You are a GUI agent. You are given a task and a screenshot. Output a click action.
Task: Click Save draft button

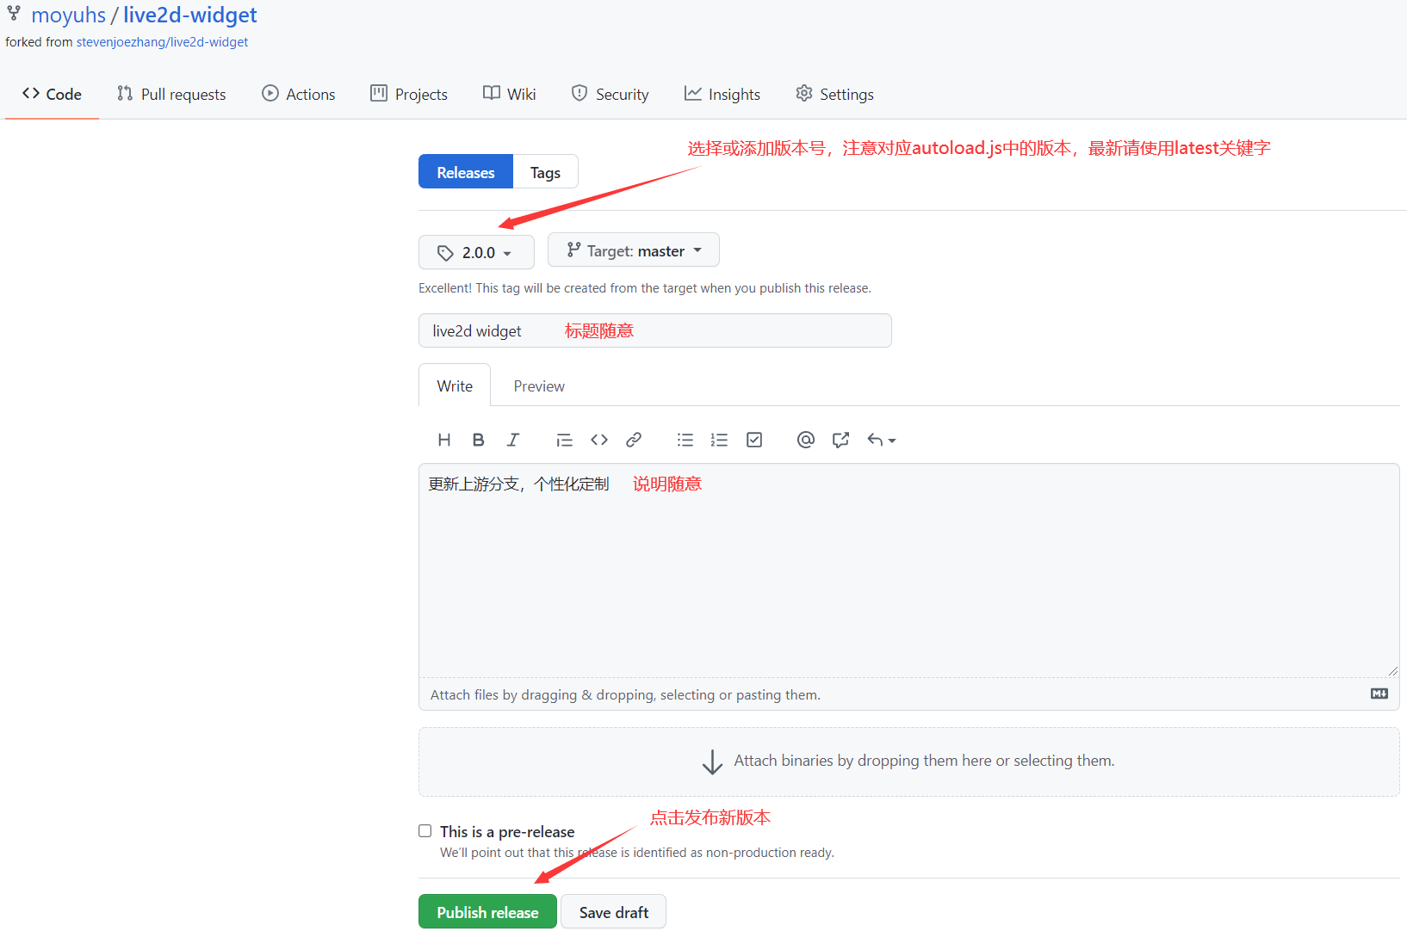pos(614,912)
